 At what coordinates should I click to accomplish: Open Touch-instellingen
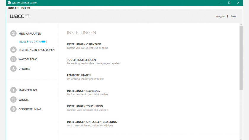(81, 60)
